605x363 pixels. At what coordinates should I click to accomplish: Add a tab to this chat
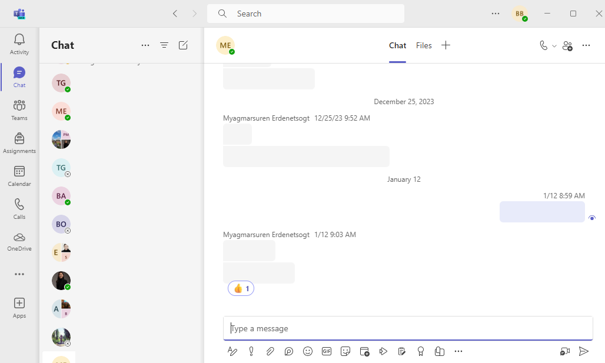pos(446,45)
